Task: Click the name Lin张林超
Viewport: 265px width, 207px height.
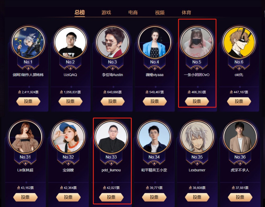Action: pyautogui.click(x=25, y=170)
